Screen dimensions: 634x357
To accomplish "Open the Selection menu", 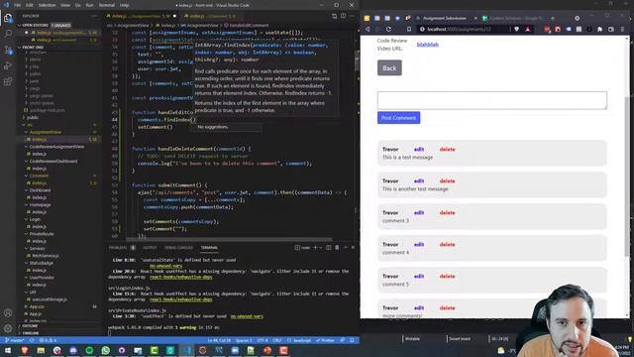I will tap(47, 5).
